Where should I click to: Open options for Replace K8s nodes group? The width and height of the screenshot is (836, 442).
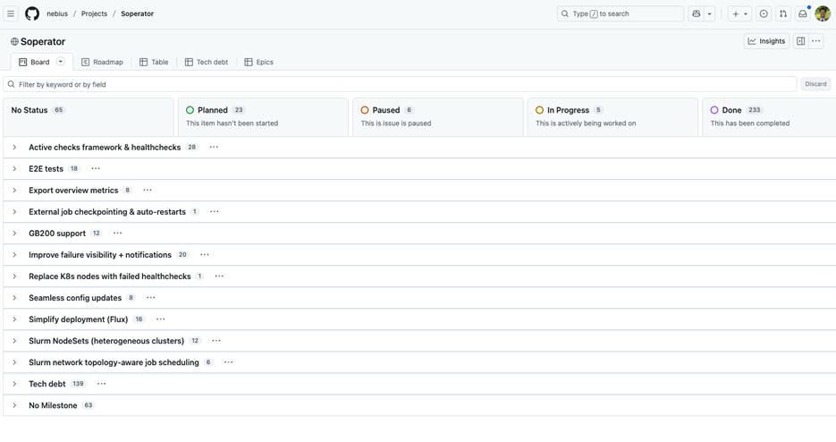[x=219, y=276]
